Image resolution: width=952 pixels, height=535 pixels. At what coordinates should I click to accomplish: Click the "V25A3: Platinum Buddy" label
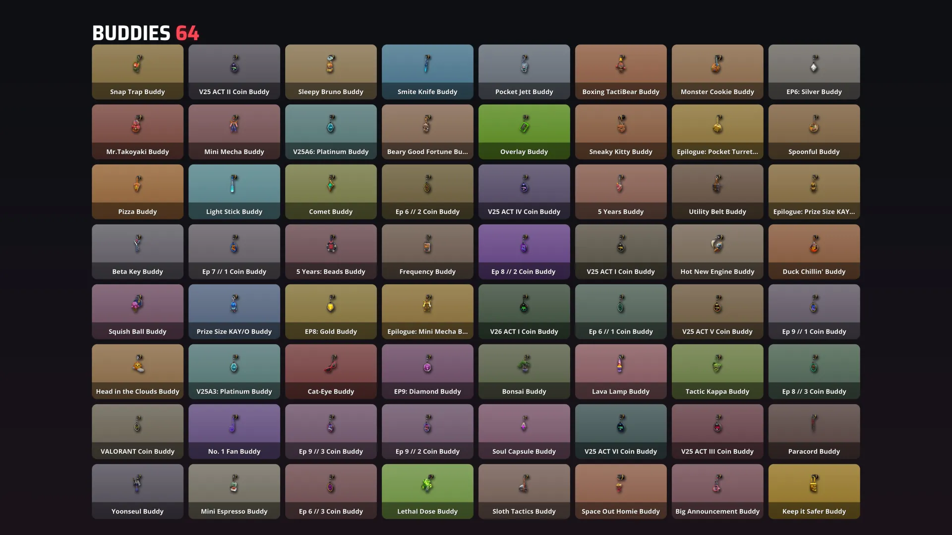(x=234, y=391)
